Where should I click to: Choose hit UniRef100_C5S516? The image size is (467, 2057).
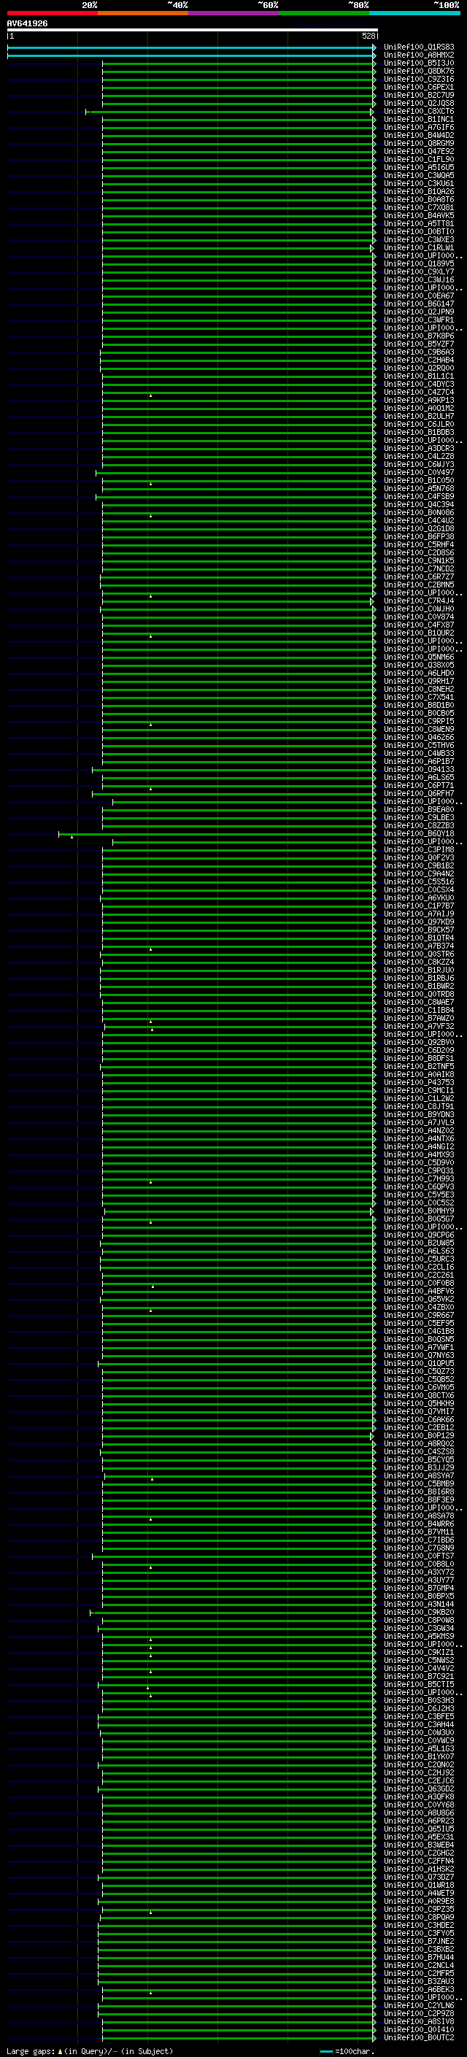coord(419,881)
